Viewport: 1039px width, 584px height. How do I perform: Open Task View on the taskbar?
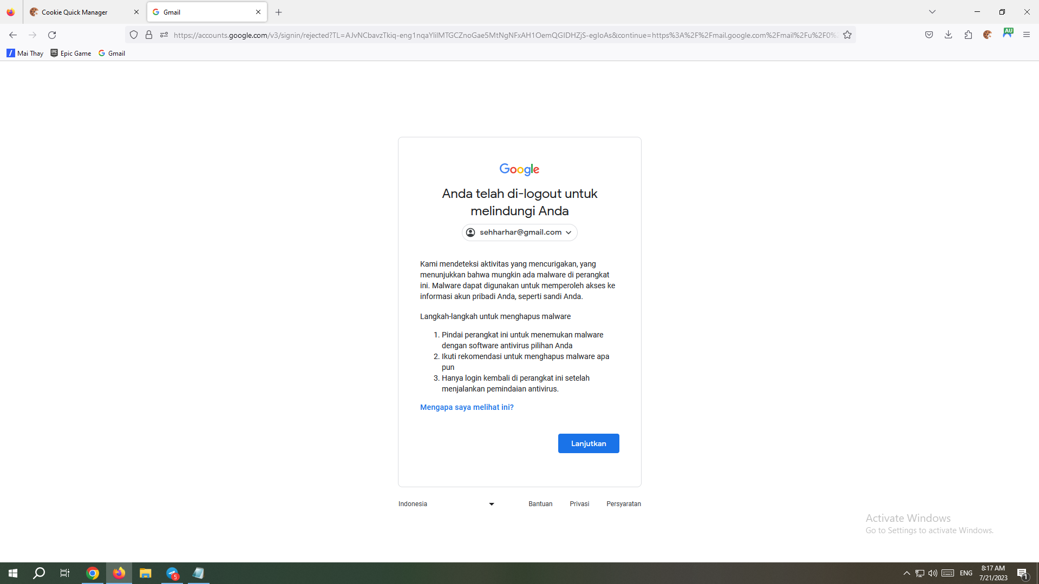point(65,573)
